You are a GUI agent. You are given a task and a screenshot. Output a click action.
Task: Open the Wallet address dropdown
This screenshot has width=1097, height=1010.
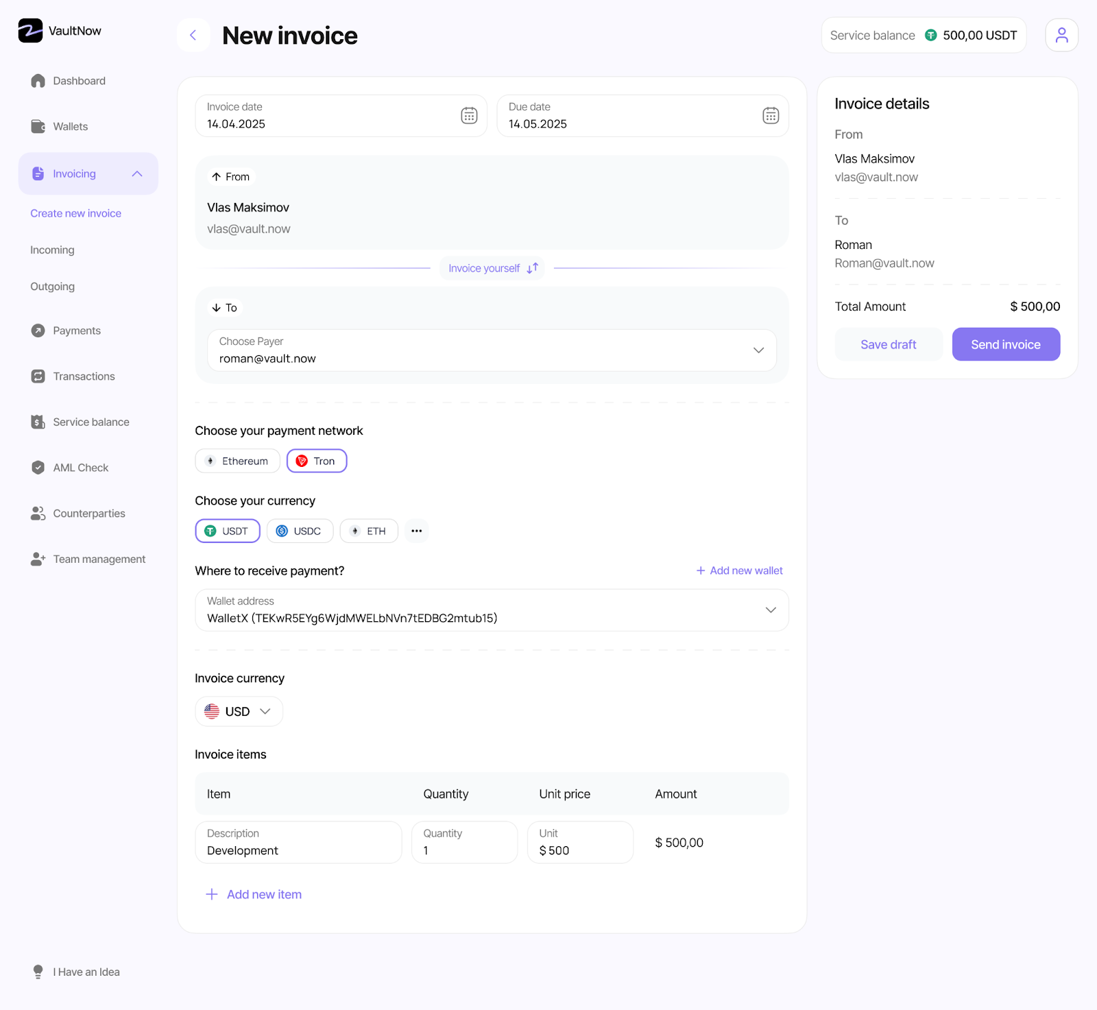coord(771,610)
